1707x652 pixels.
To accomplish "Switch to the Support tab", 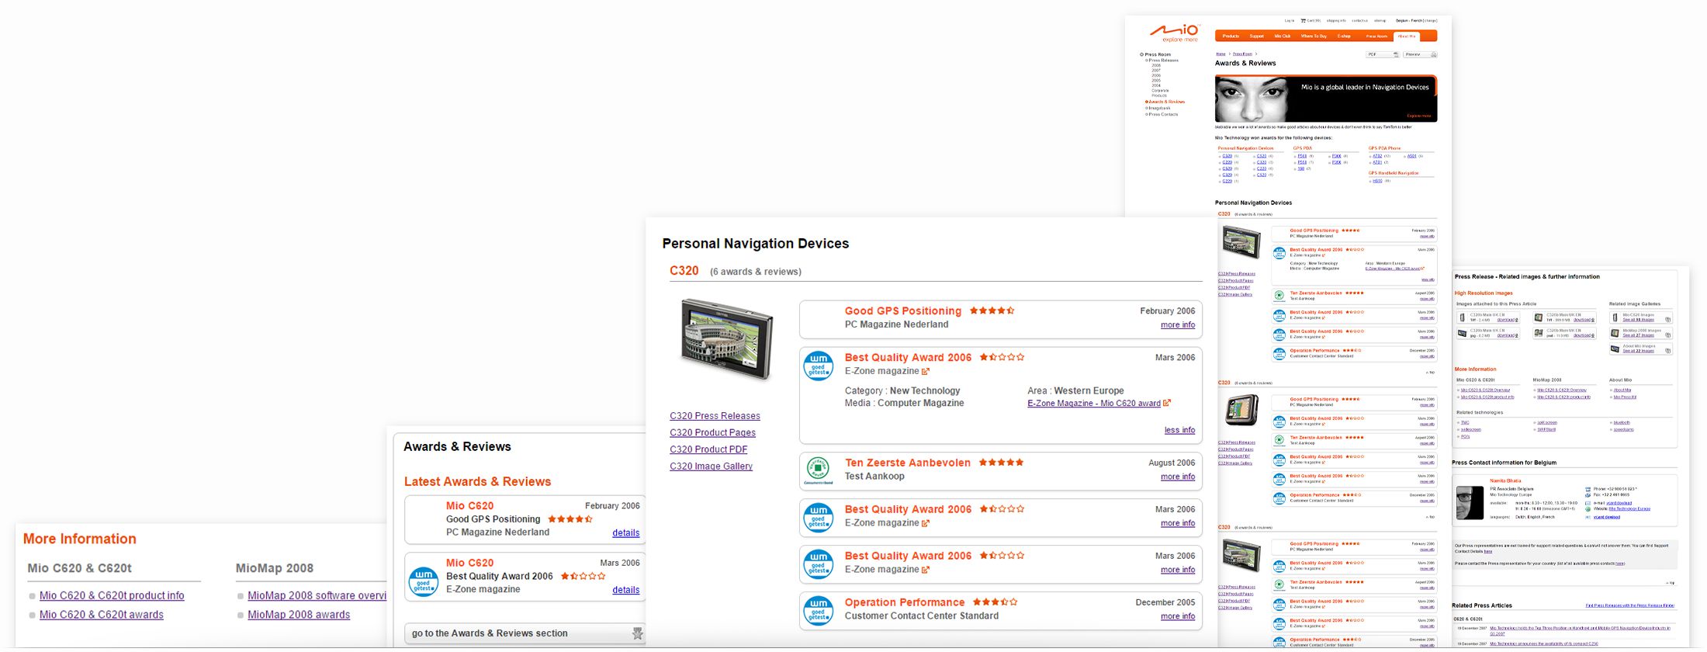I will [1256, 36].
